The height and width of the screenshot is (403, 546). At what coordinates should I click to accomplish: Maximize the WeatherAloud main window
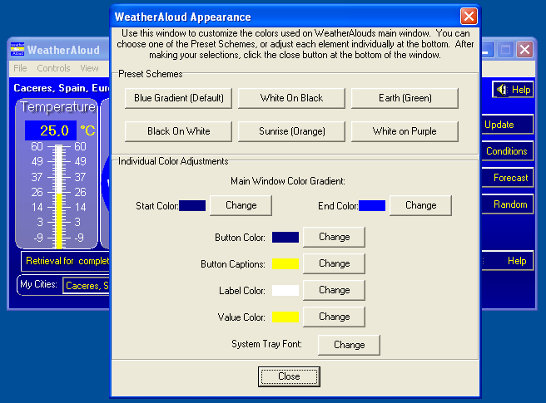(505, 49)
